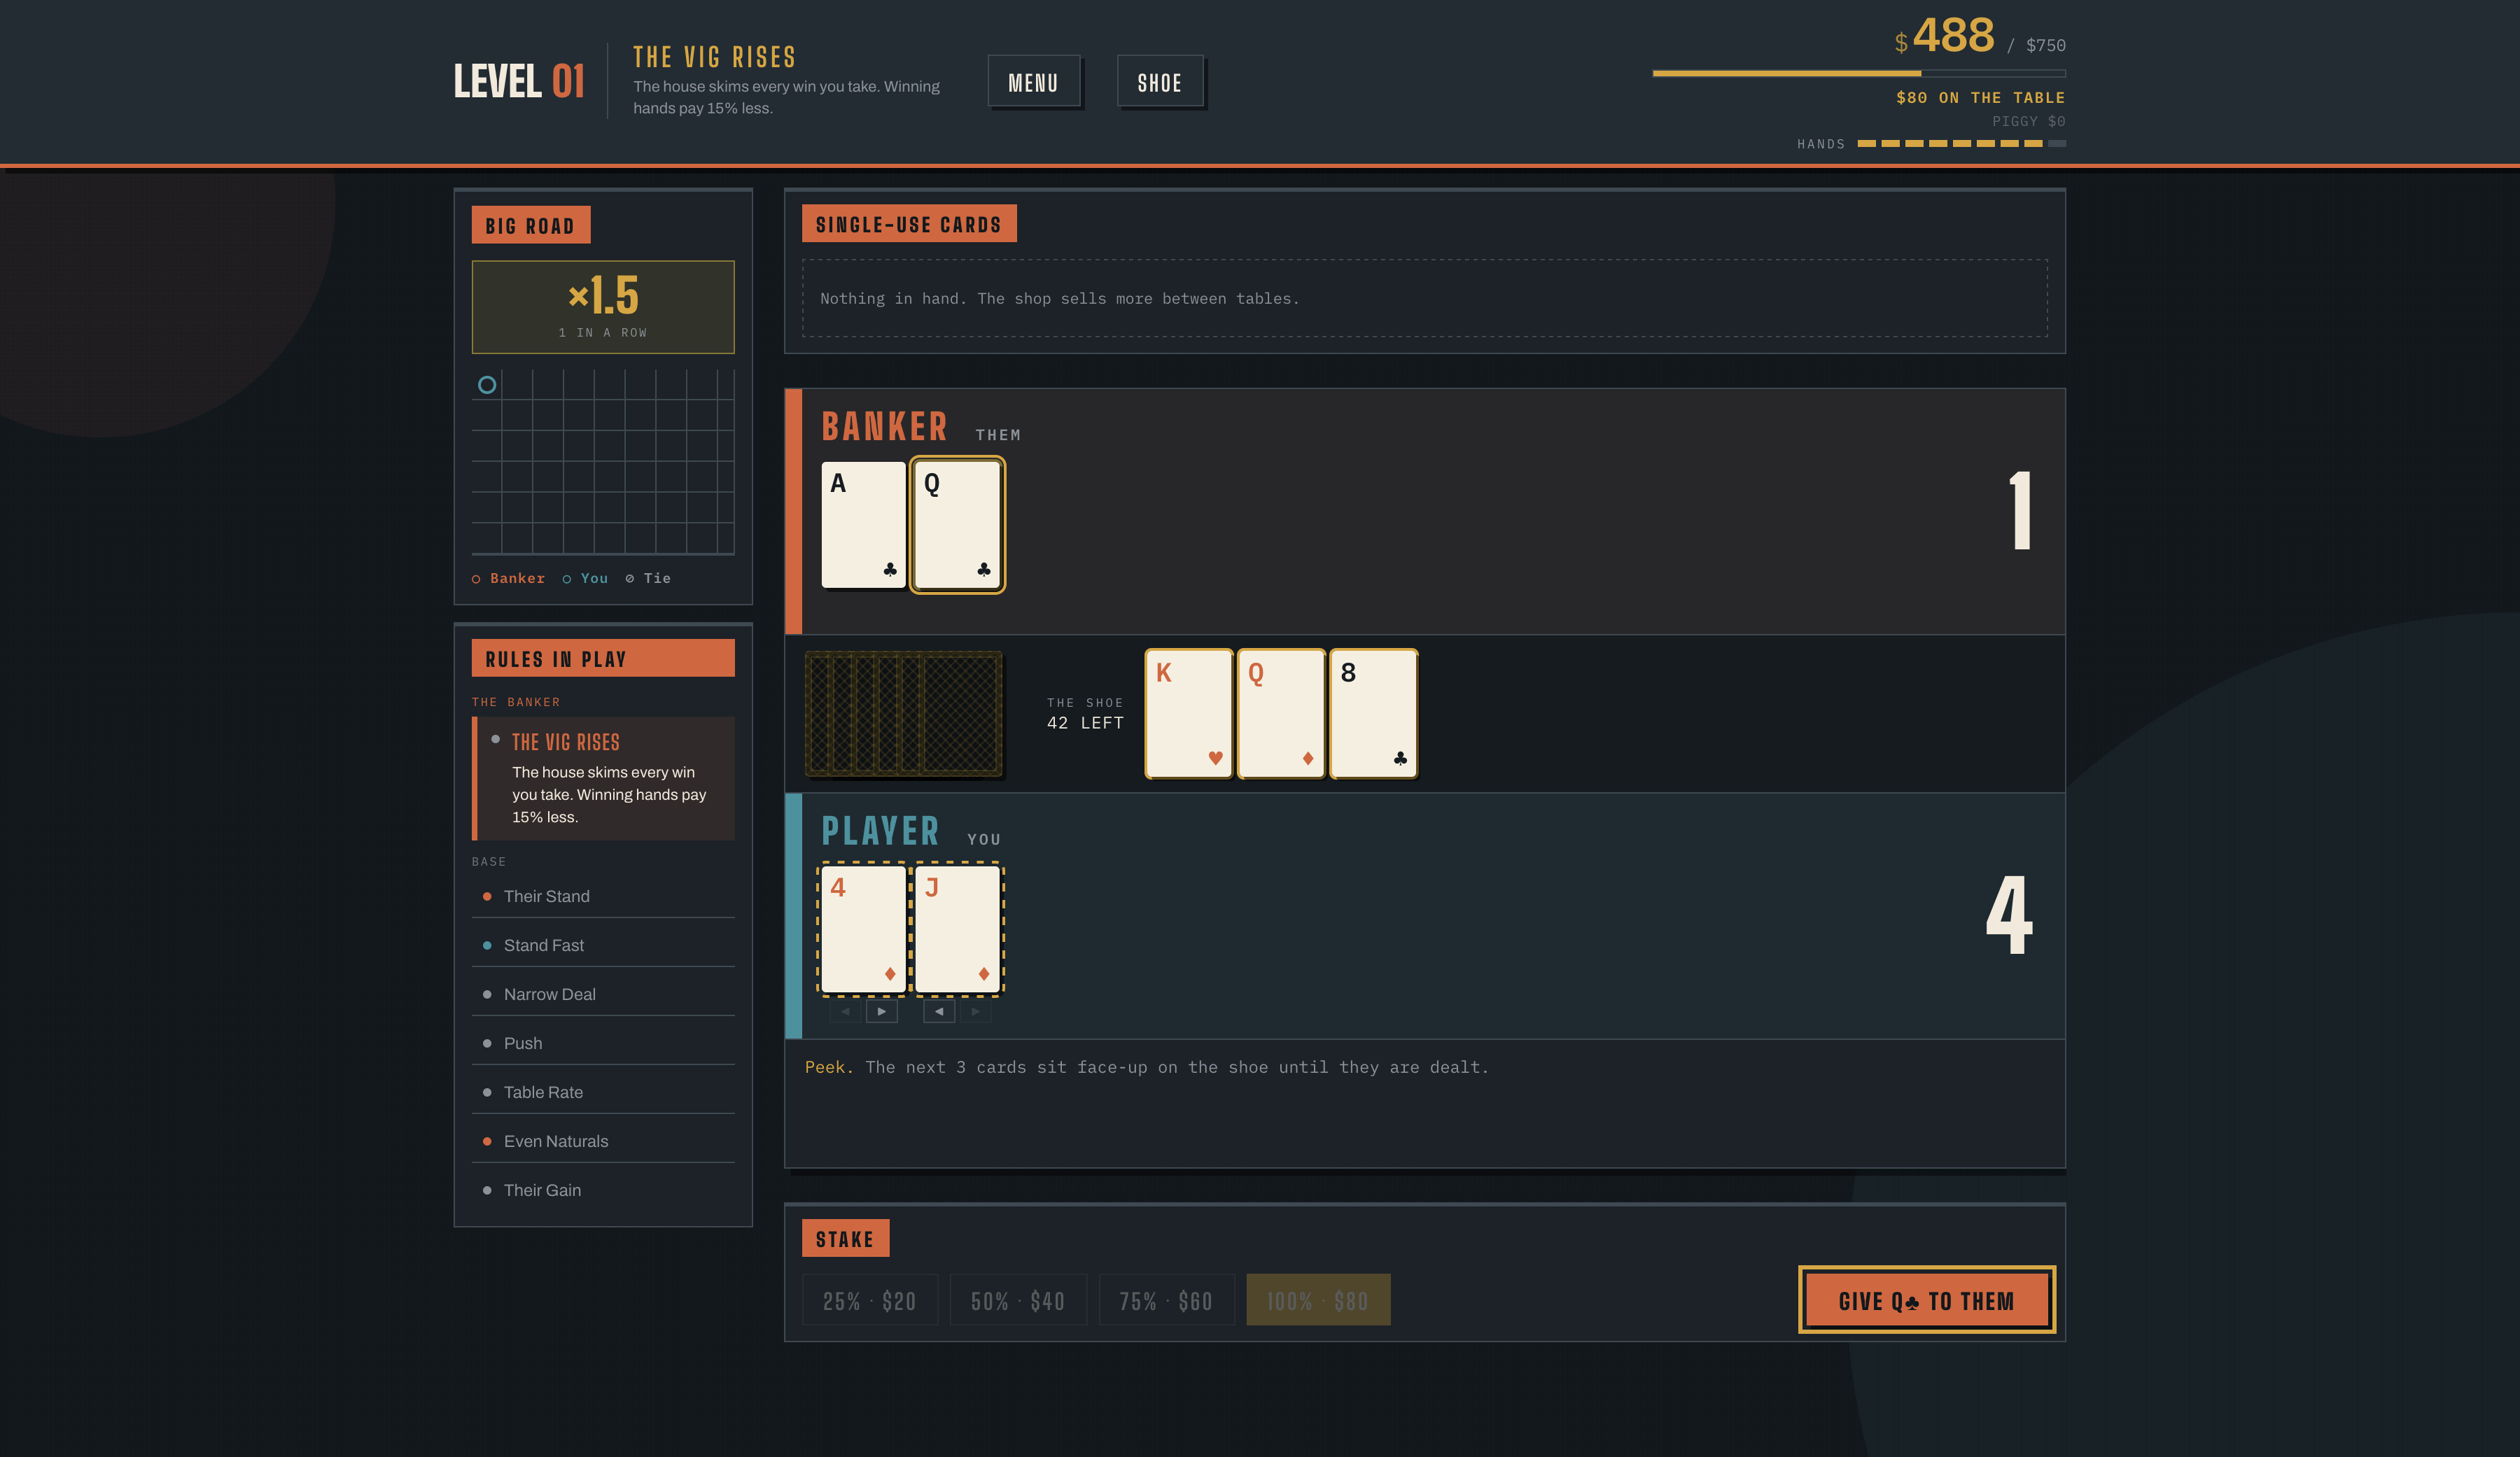Pick the Queen of diamonds peeked card

tap(1281, 713)
